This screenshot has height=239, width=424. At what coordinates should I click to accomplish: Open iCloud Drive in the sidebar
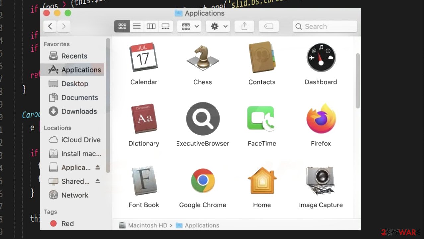72,140
